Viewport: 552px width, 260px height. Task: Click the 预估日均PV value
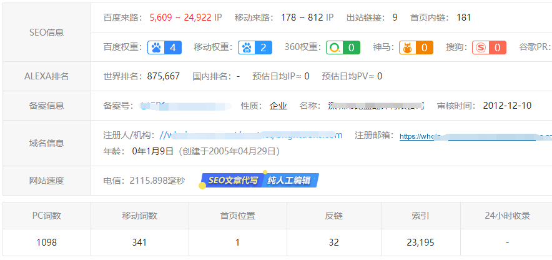tap(380, 76)
